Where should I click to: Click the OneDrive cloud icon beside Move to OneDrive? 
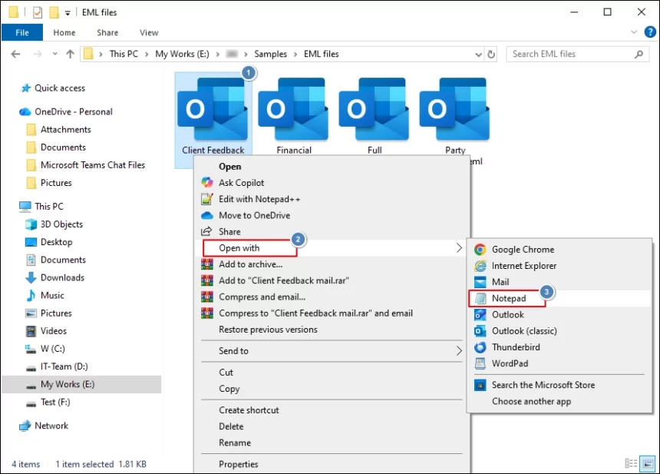click(206, 215)
